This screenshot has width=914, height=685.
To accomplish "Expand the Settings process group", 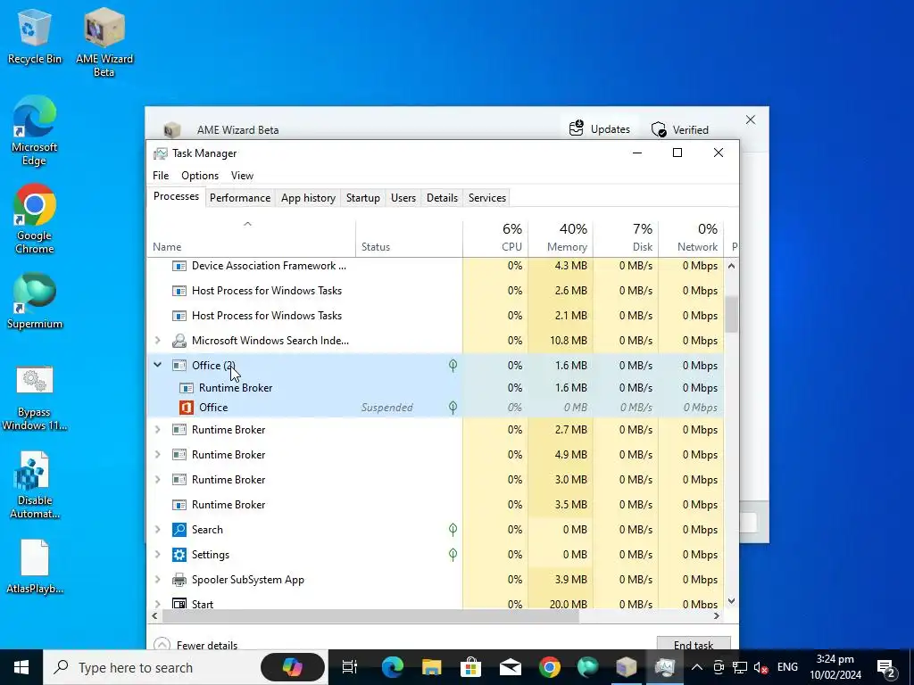I will tap(157, 555).
